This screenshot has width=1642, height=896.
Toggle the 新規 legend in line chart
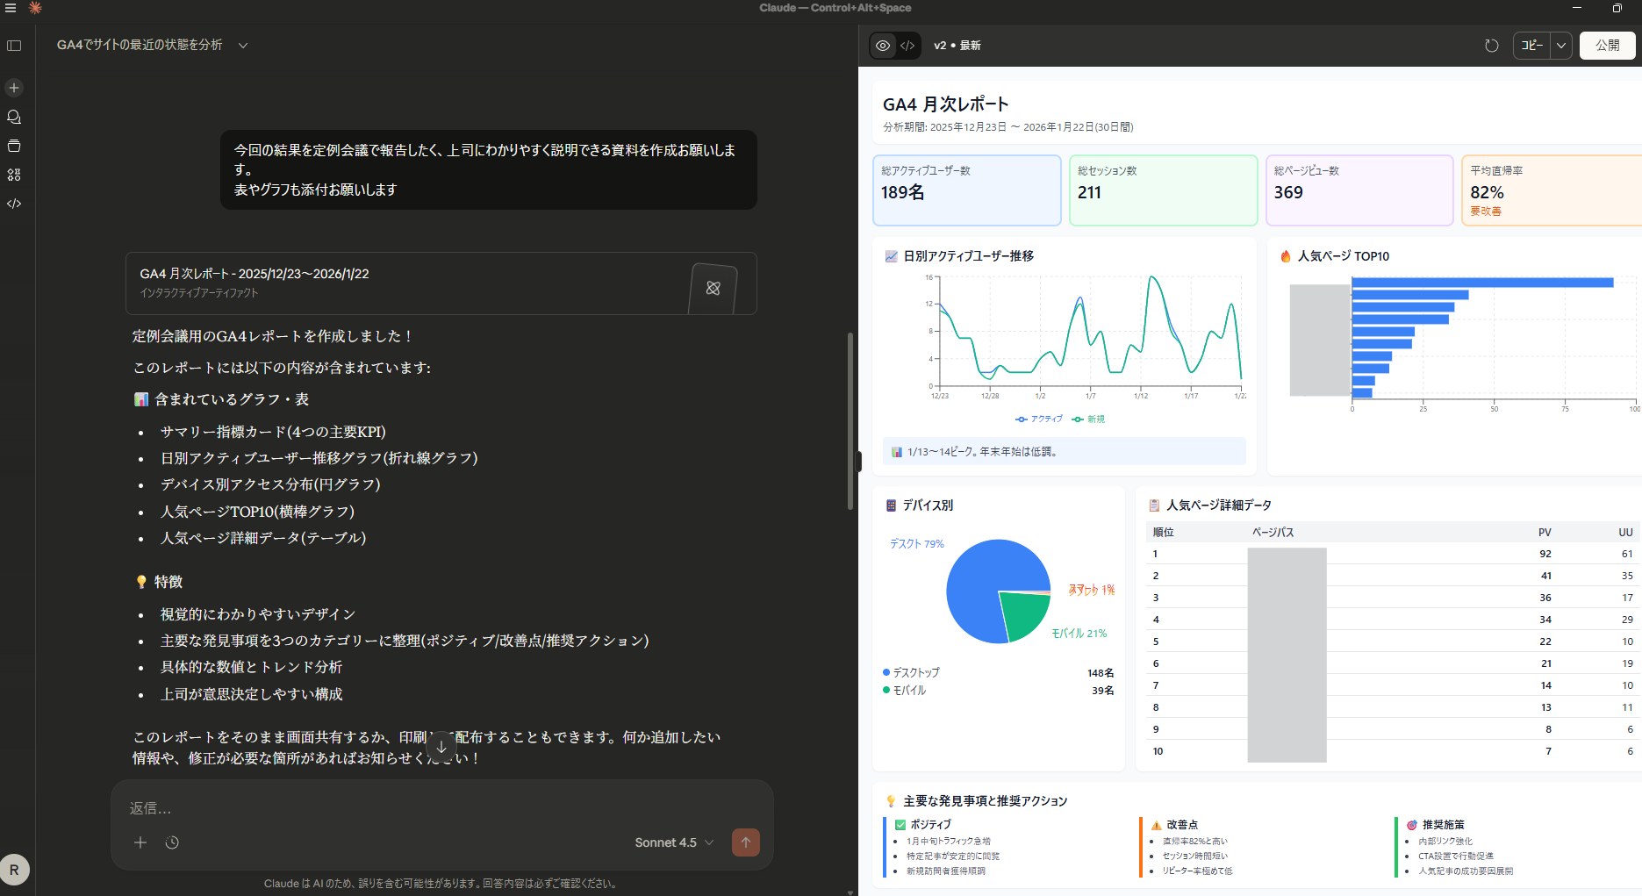[1088, 419]
